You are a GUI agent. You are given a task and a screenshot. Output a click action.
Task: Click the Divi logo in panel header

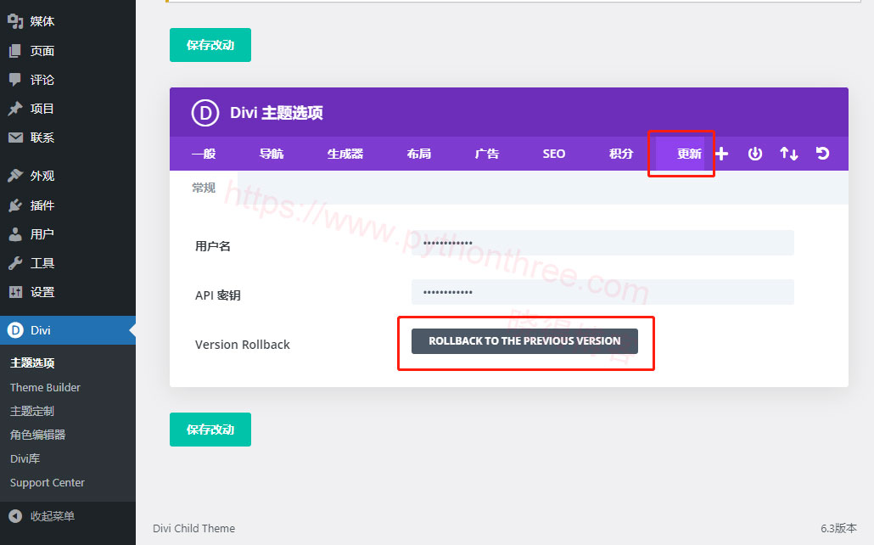205,113
